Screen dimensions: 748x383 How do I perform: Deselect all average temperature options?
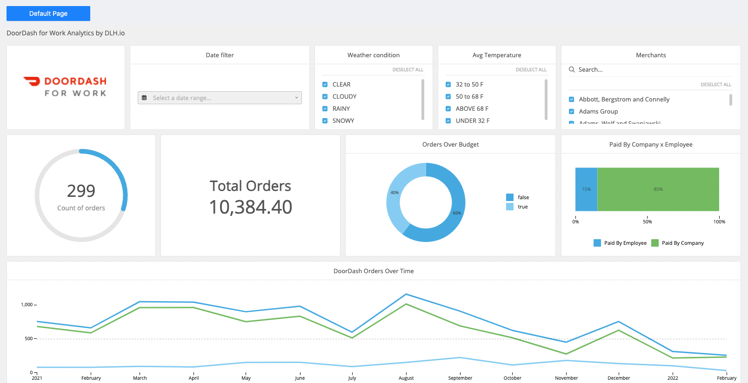coord(531,69)
